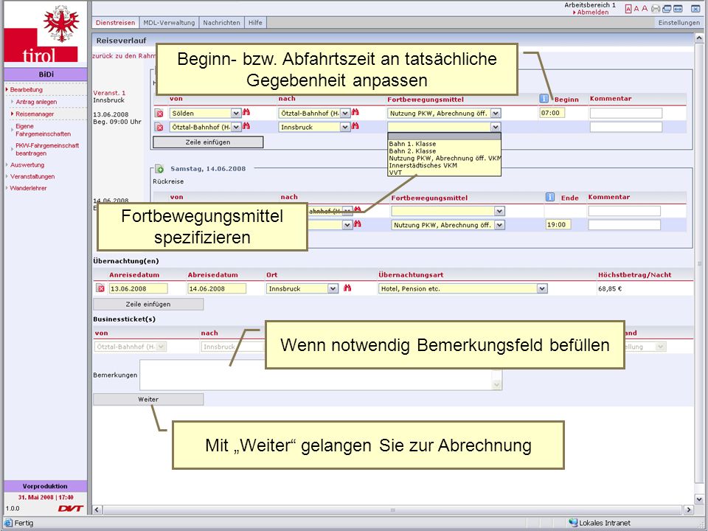Toggle full width layout icon
This screenshot has width=708, height=531.
pyautogui.click(x=678, y=9)
